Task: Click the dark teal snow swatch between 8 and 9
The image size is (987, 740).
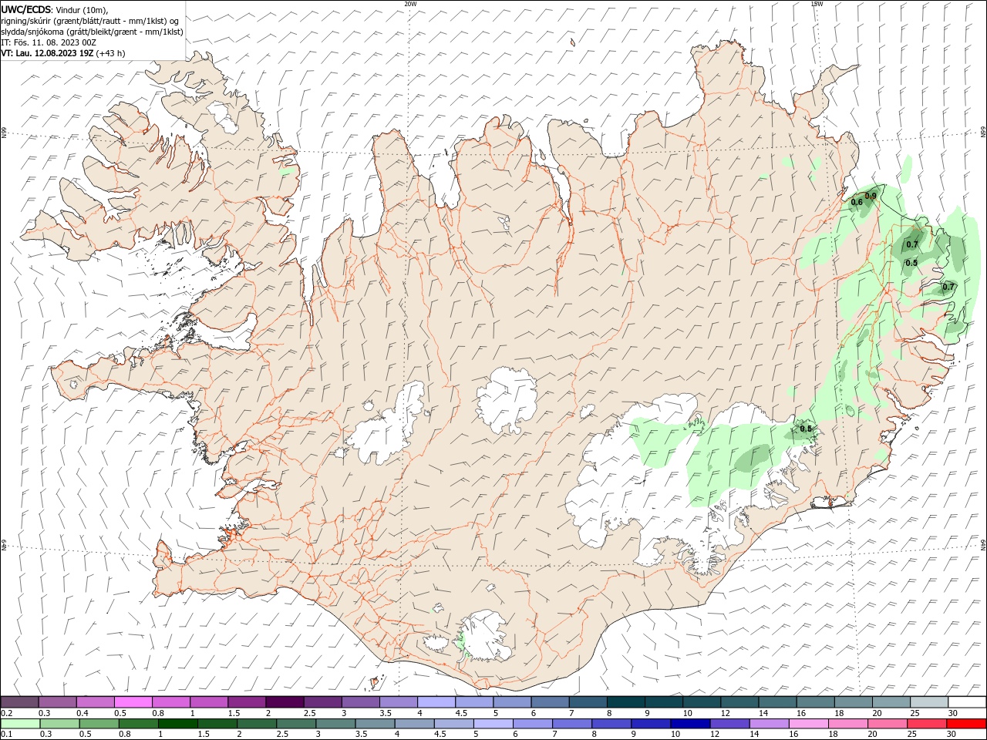Action: (625, 701)
